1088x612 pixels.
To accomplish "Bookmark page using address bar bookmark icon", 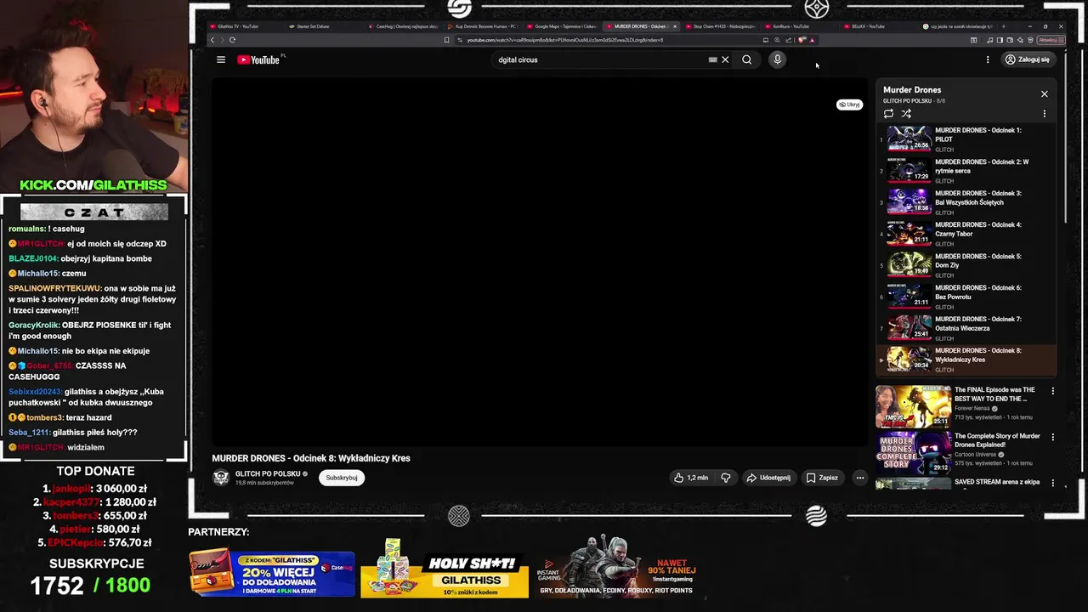I will [446, 40].
